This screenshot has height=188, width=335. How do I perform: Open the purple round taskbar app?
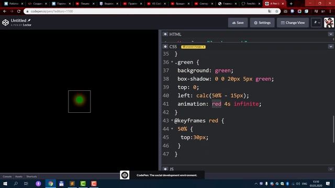click(x=38, y=183)
